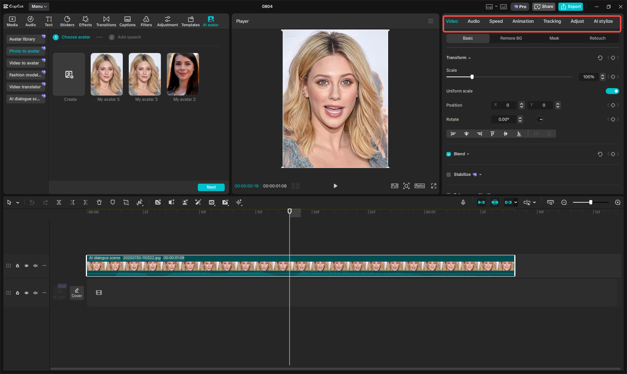Click the delete clip trash icon
Viewport: 627px width, 374px height.
pos(99,202)
